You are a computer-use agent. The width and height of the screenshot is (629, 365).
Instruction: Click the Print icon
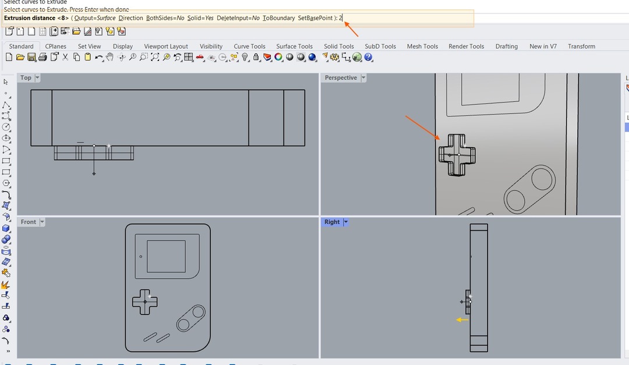(x=43, y=58)
